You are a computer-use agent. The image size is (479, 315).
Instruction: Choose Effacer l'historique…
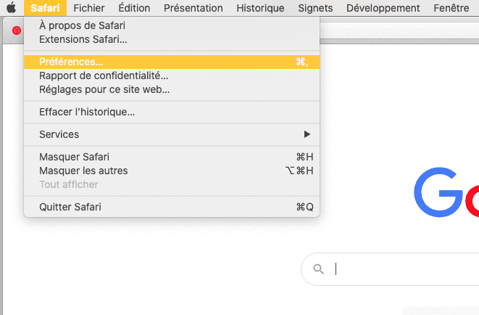pyautogui.click(x=172, y=112)
